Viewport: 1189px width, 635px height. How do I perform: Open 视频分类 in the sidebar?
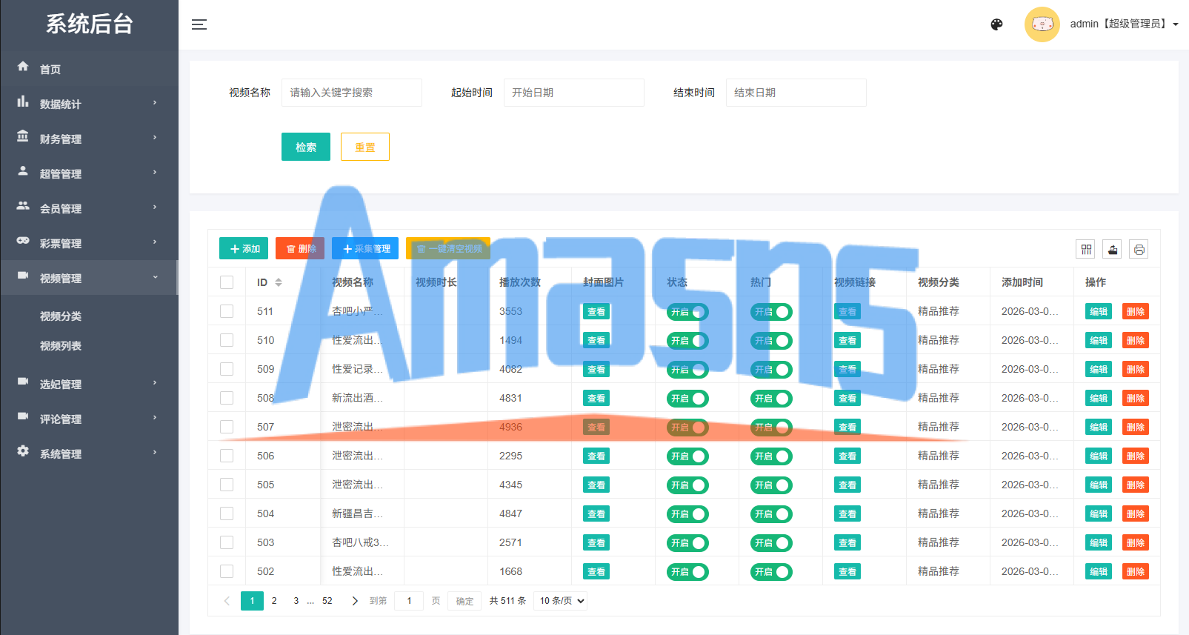coord(61,316)
